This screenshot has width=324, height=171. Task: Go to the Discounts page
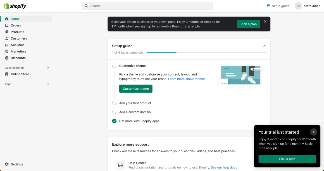(x=18, y=58)
